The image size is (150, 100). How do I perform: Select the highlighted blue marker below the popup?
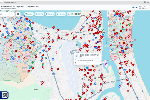point(87,68)
